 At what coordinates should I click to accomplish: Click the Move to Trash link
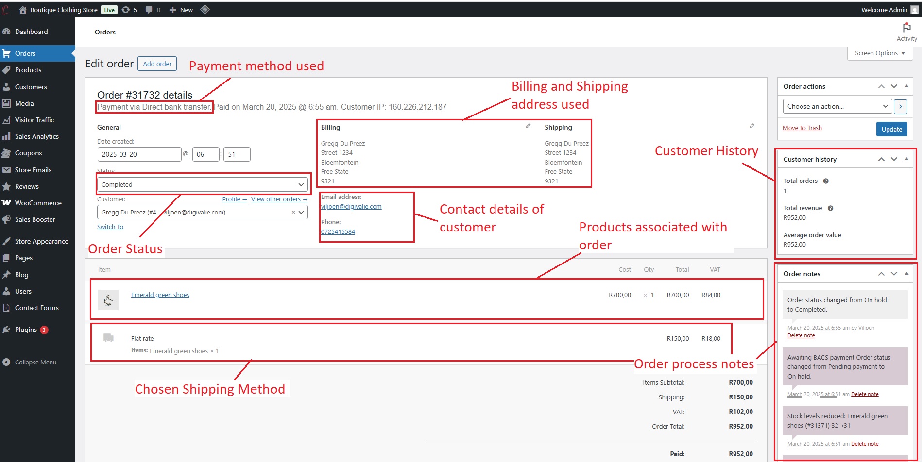(x=802, y=128)
